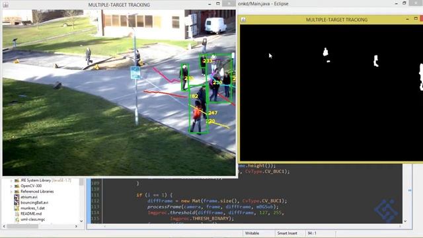Minimize the Eclipse window

pyautogui.click(x=397, y=3)
